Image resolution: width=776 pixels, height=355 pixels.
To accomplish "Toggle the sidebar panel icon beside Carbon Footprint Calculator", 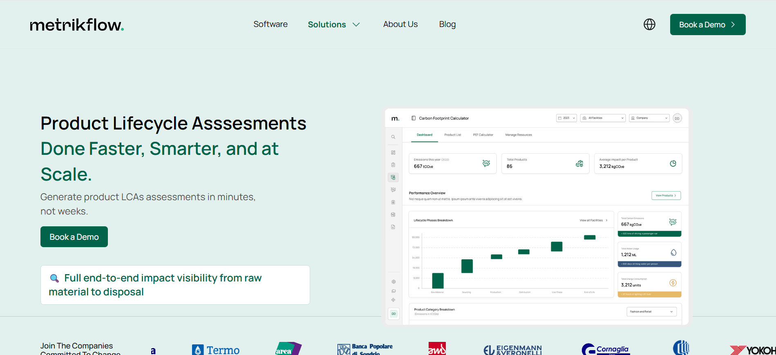I will coord(414,118).
